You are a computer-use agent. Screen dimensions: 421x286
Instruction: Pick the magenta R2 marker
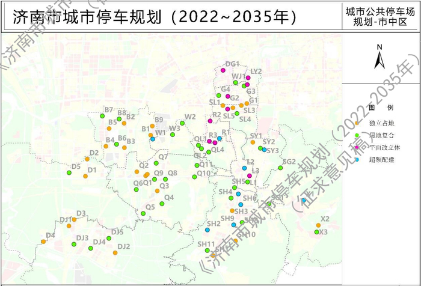point(210,121)
